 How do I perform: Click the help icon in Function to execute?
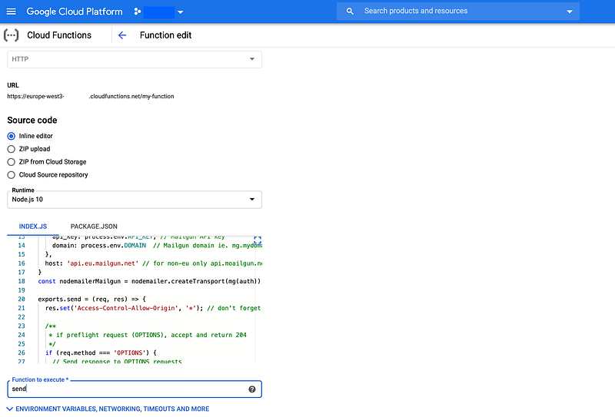pyautogui.click(x=252, y=389)
